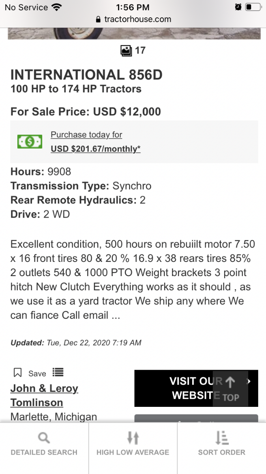Screen dimensions: 266x474
Task: Tap the Sort Order icon
Action: click(222, 438)
